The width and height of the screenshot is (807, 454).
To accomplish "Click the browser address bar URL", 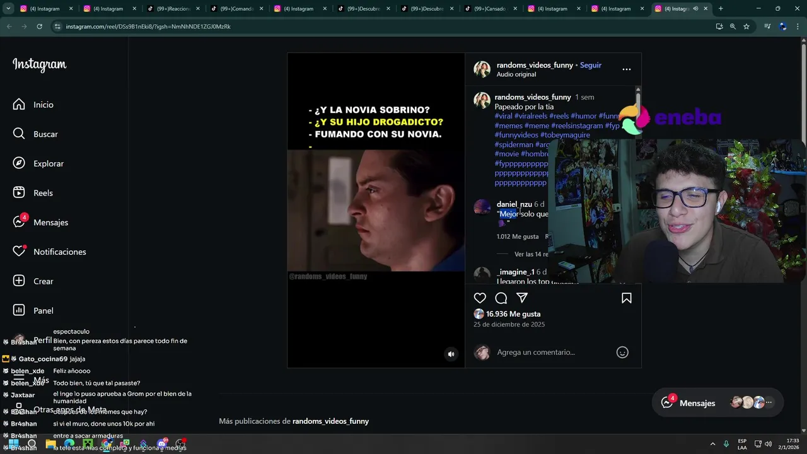I will pos(148,26).
